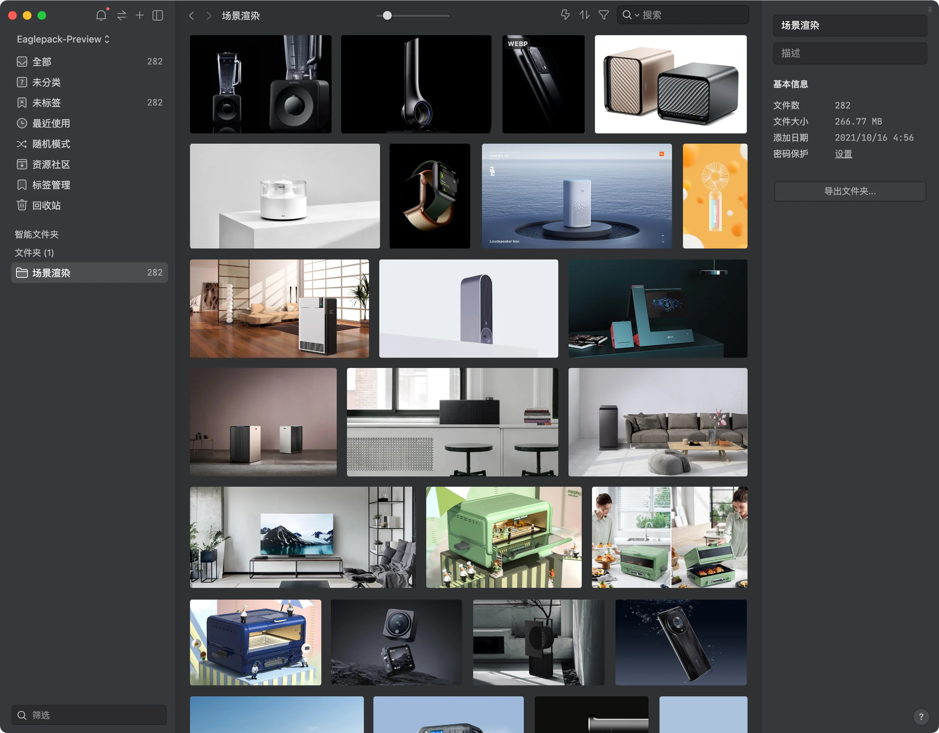Click the switch library arrows icon
Viewport: 939px width, 733px height.
pyautogui.click(x=122, y=15)
